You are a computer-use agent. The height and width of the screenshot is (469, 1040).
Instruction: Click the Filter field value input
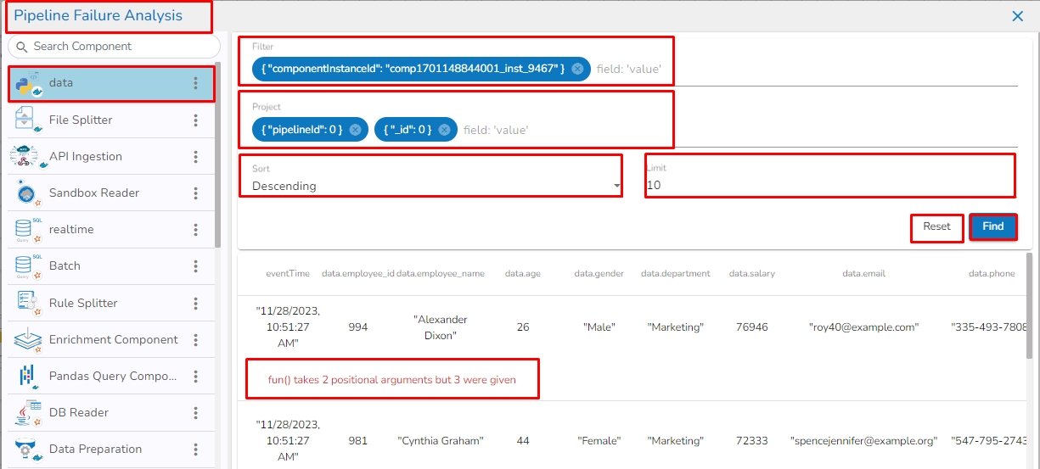coord(629,69)
